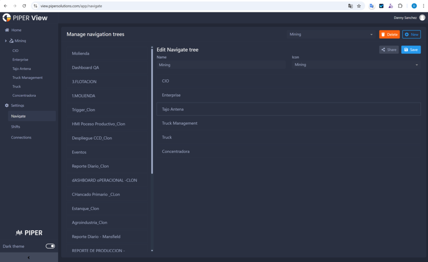Click the user avatar next to Danny Sanchez
The image size is (428, 262).
(x=422, y=18)
